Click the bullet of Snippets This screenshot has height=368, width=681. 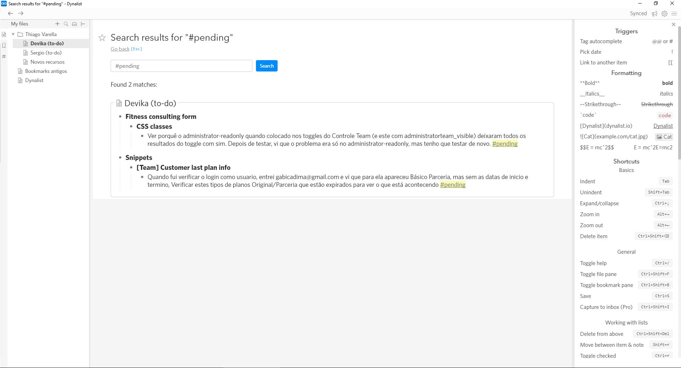tap(120, 158)
